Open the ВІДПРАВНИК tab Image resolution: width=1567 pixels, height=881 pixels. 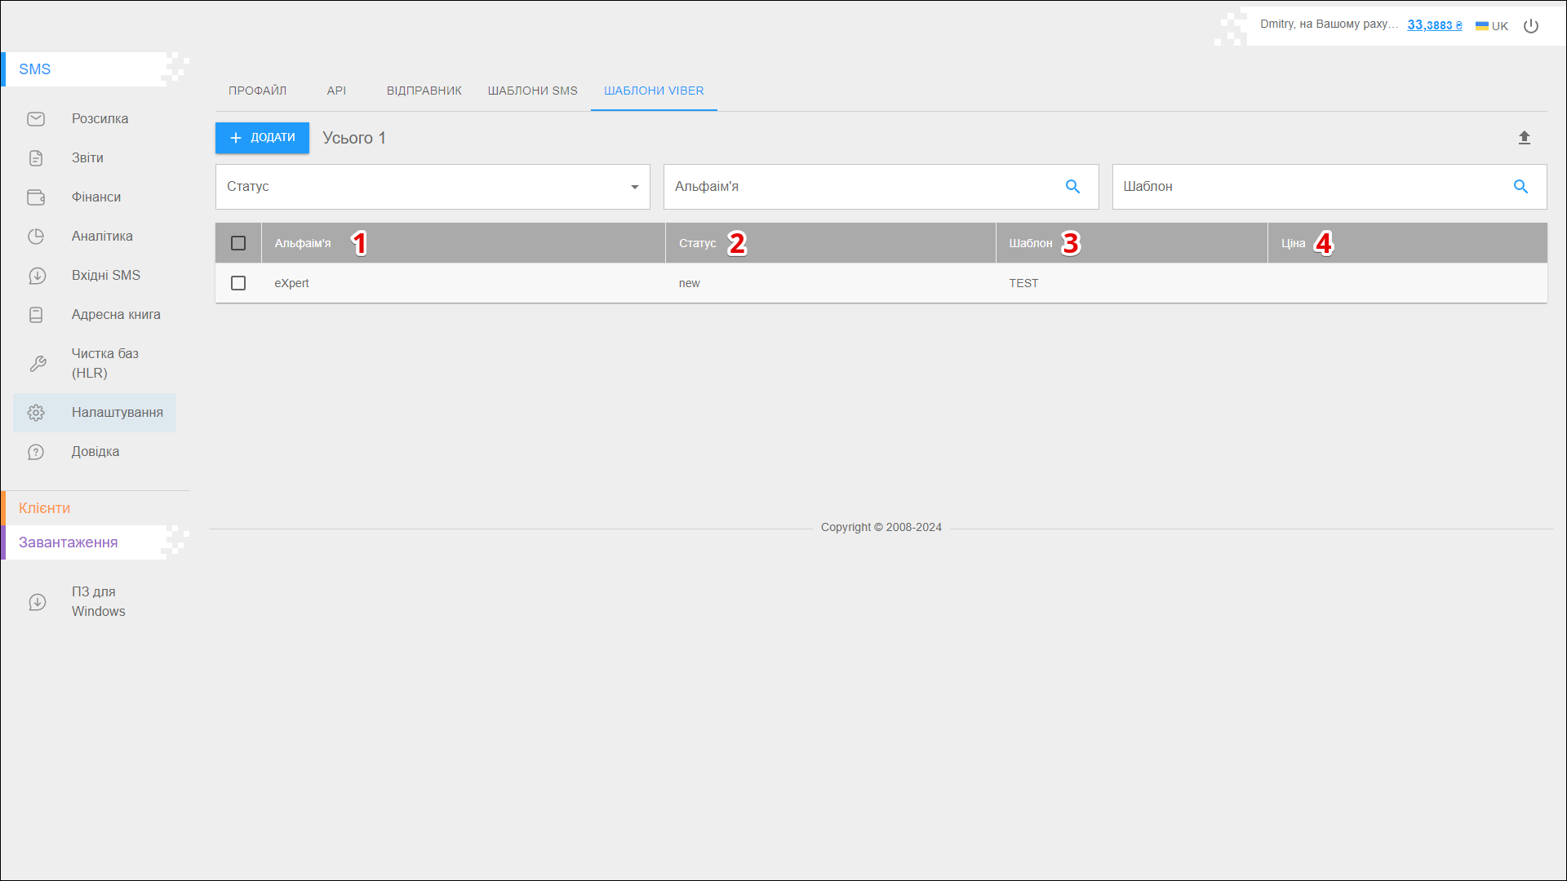[424, 91]
